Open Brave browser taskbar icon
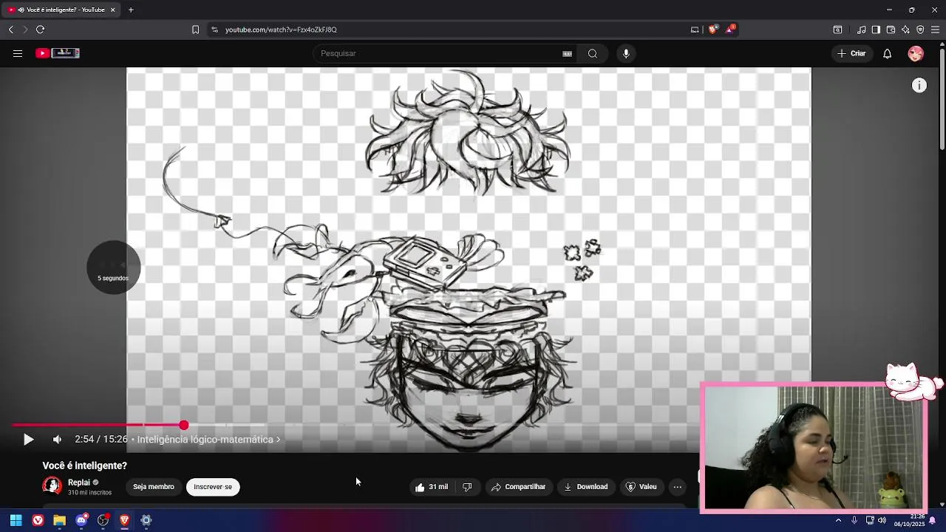946x532 pixels. tap(124, 520)
